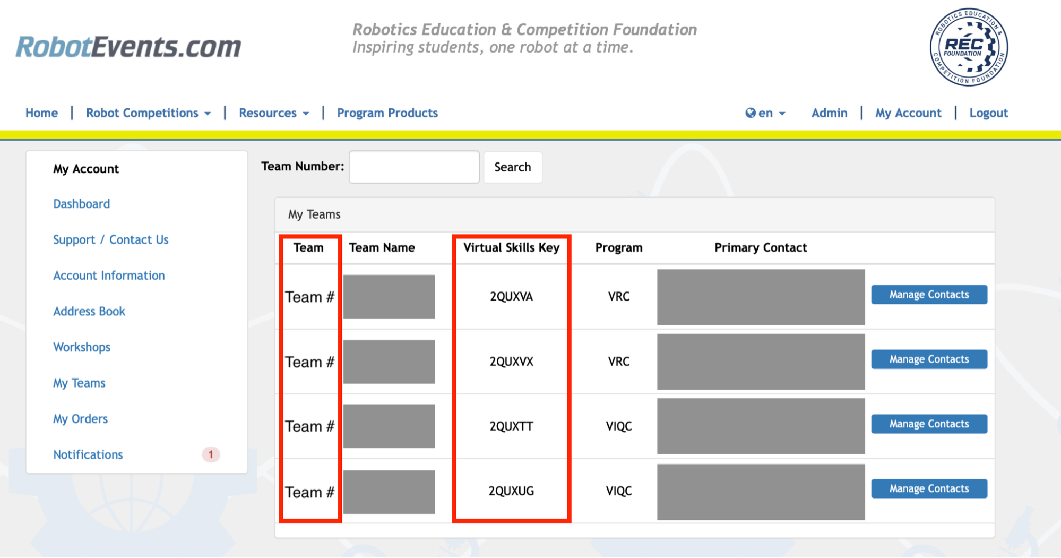Click the REC Foundation circular seal
This screenshot has height=558, width=1061.
point(969,47)
